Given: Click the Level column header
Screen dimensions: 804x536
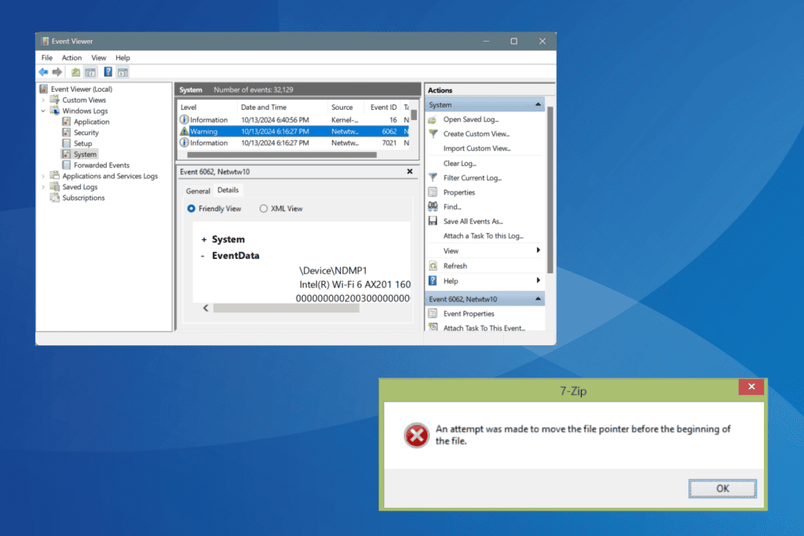Looking at the screenshot, I should tap(207, 107).
